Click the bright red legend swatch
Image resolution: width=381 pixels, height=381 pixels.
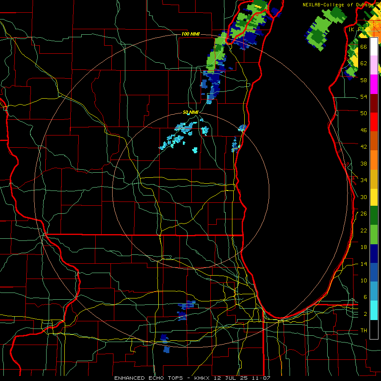point(374,122)
